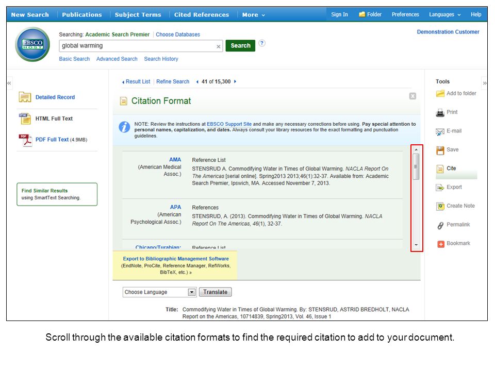Open Subject Terms menu item
Image resolution: width=495 pixels, height=371 pixels.
(138, 15)
